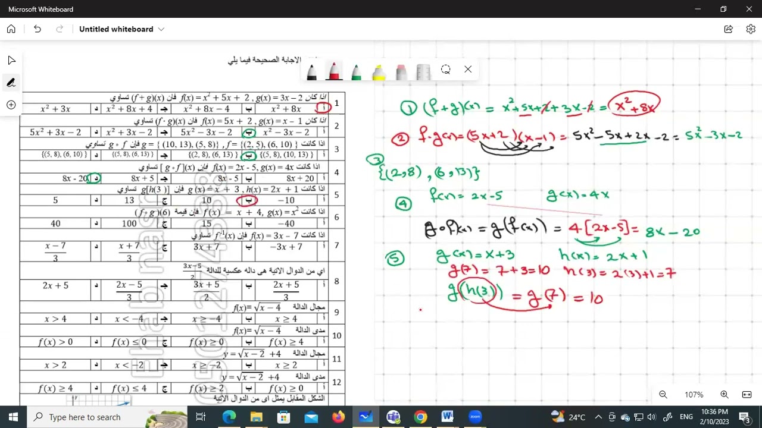Viewport: 762px width, 428px height.
Task: Zoom out of the whiteboard
Action: 663,395
